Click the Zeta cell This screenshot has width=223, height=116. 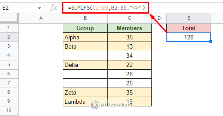[x=85, y=92]
